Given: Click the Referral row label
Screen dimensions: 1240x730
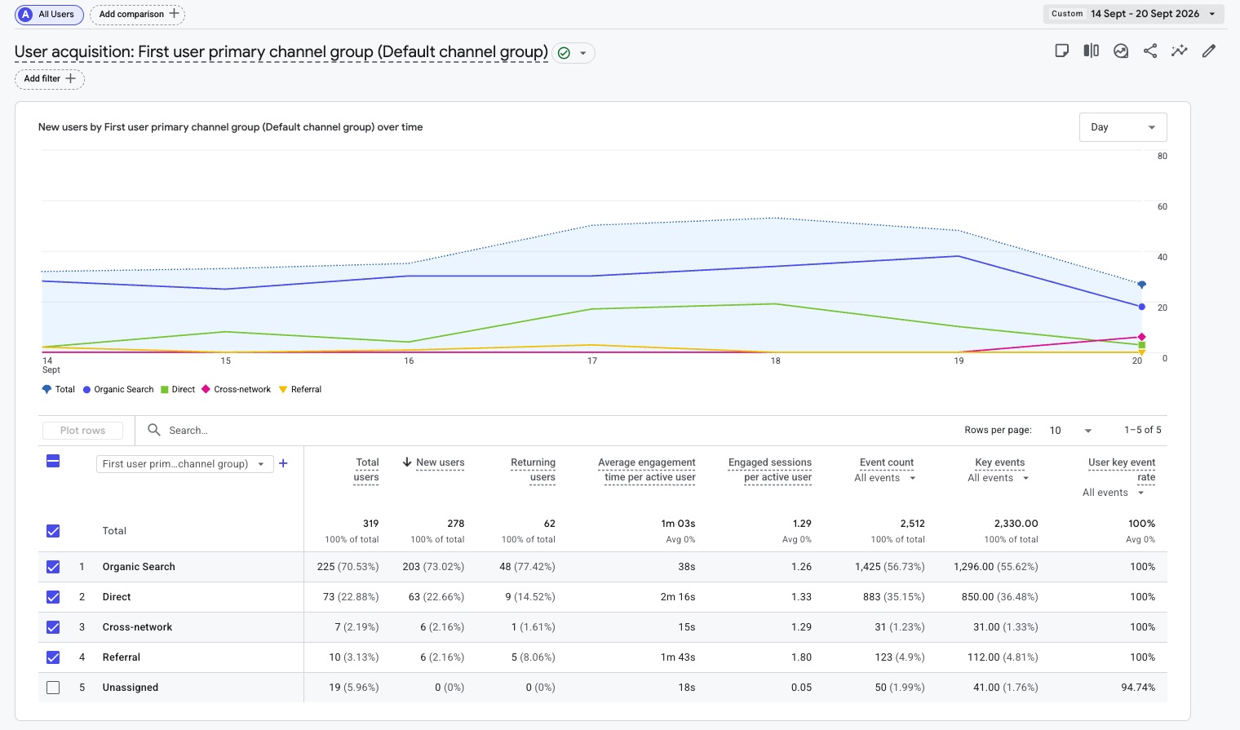Looking at the screenshot, I should (x=122, y=657).
